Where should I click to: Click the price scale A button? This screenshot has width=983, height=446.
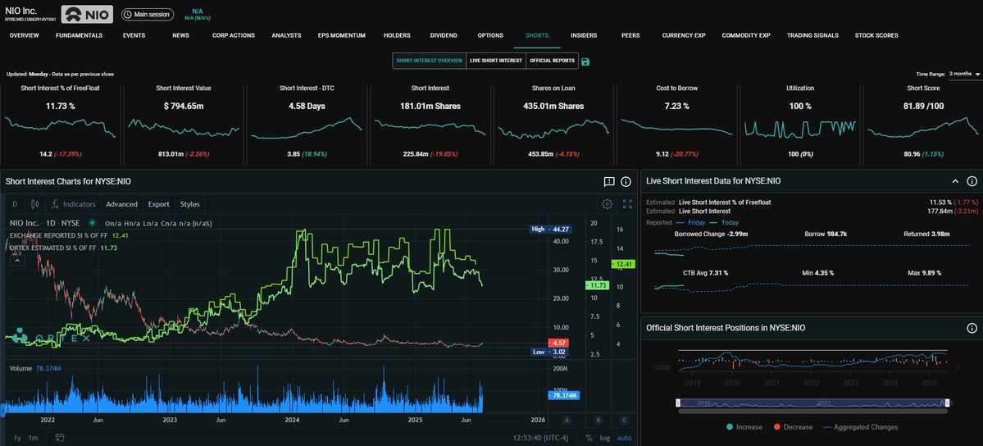click(x=567, y=421)
